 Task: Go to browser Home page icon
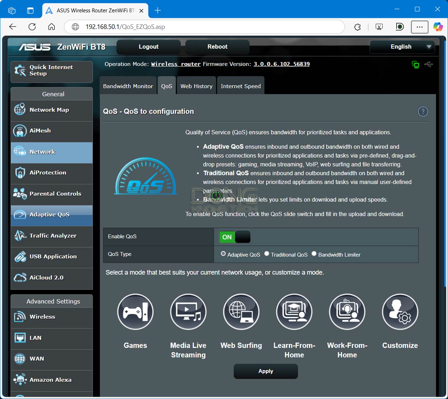tap(52, 27)
